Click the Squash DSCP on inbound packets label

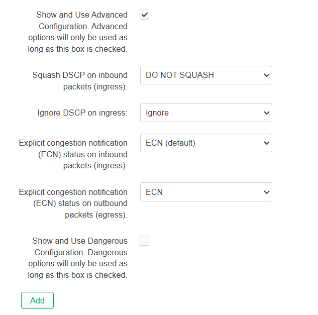pos(80,80)
